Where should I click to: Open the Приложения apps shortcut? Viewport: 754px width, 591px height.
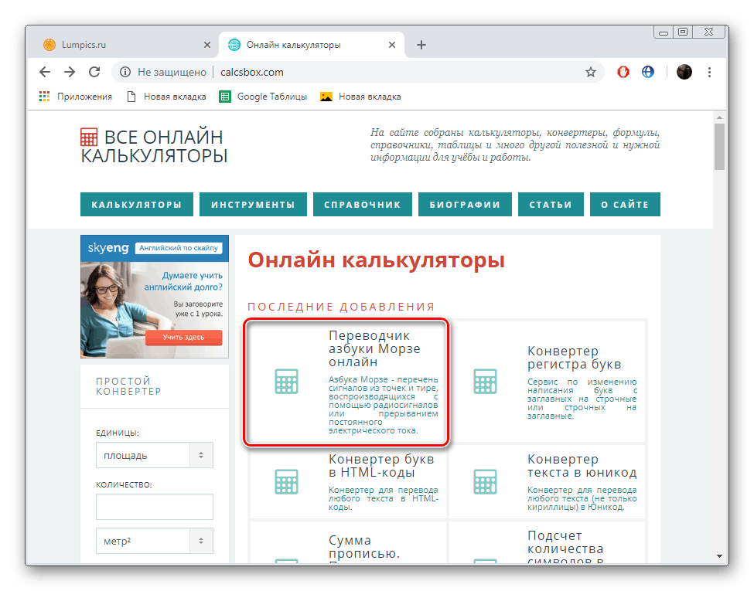point(75,97)
